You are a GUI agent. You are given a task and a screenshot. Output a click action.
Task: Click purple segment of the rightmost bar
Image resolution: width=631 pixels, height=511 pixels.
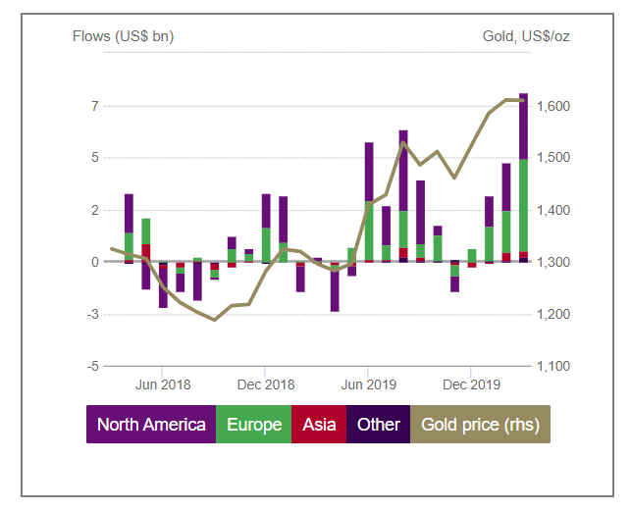pyautogui.click(x=523, y=126)
